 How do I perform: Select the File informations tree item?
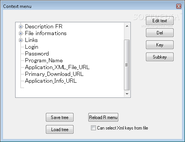pos(46,33)
